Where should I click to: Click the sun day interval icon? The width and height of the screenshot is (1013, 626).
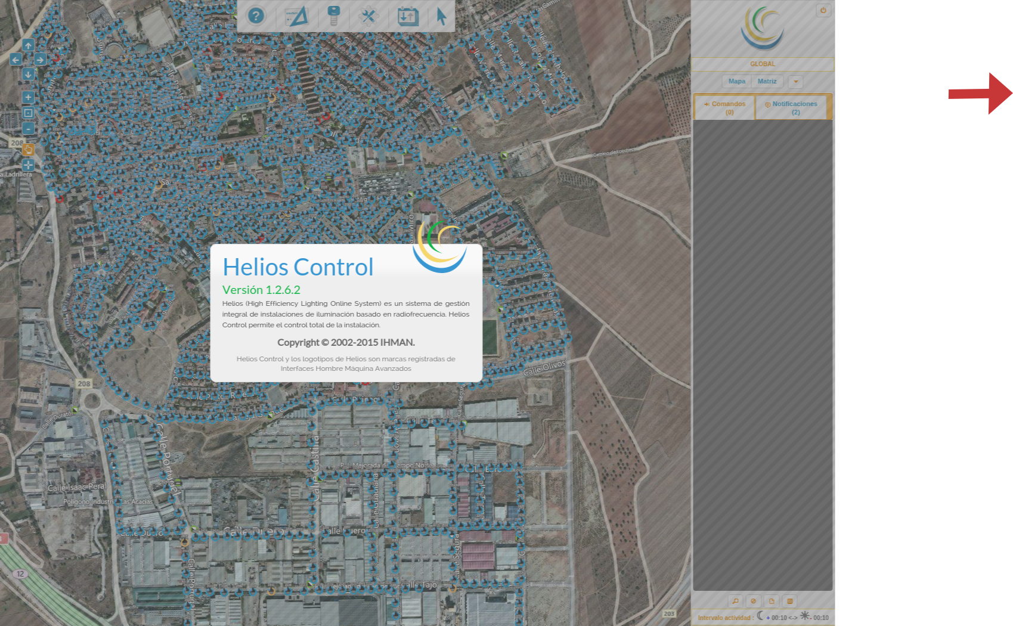805,615
